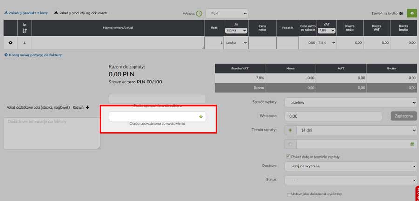Enable Ustaw jako dokument cykliczny checkbox
Viewport: 419px width, 201px height.
(x=289, y=194)
